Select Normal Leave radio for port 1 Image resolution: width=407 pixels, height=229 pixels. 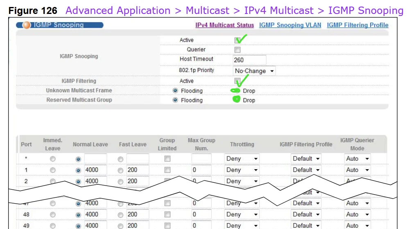78,170
